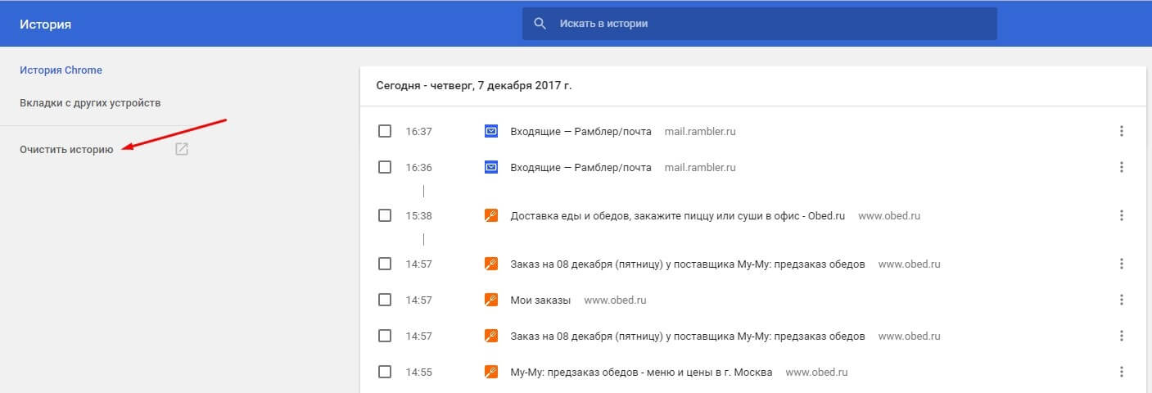Open the Му-Му: предзаказ обедов - меню link
Viewport: 1152px width, 393px height.
coord(641,372)
